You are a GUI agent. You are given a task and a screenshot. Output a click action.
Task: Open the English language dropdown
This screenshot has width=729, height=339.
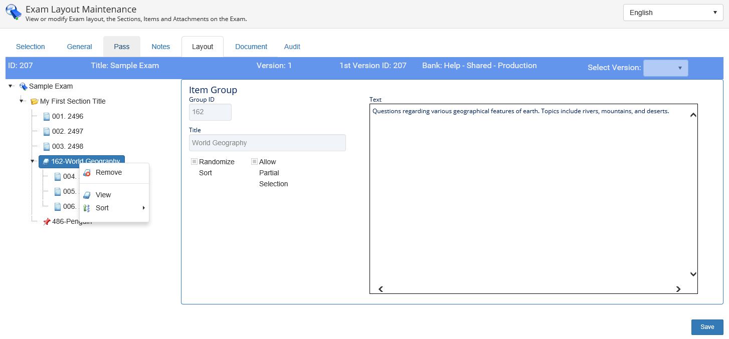673,13
